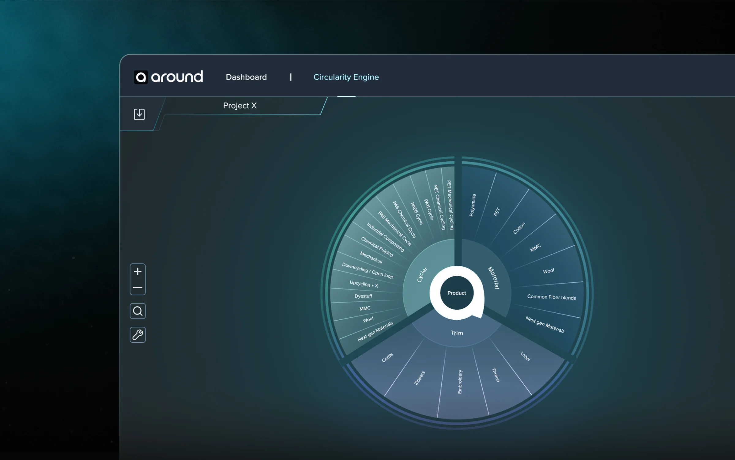Click the download/import icon

[x=139, y=114]
